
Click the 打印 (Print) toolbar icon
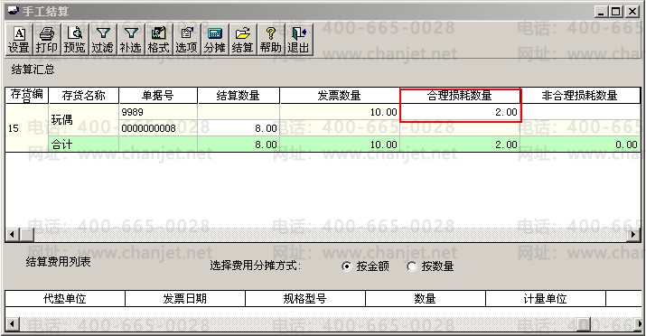pyautogui.click(x=47, y=40)
